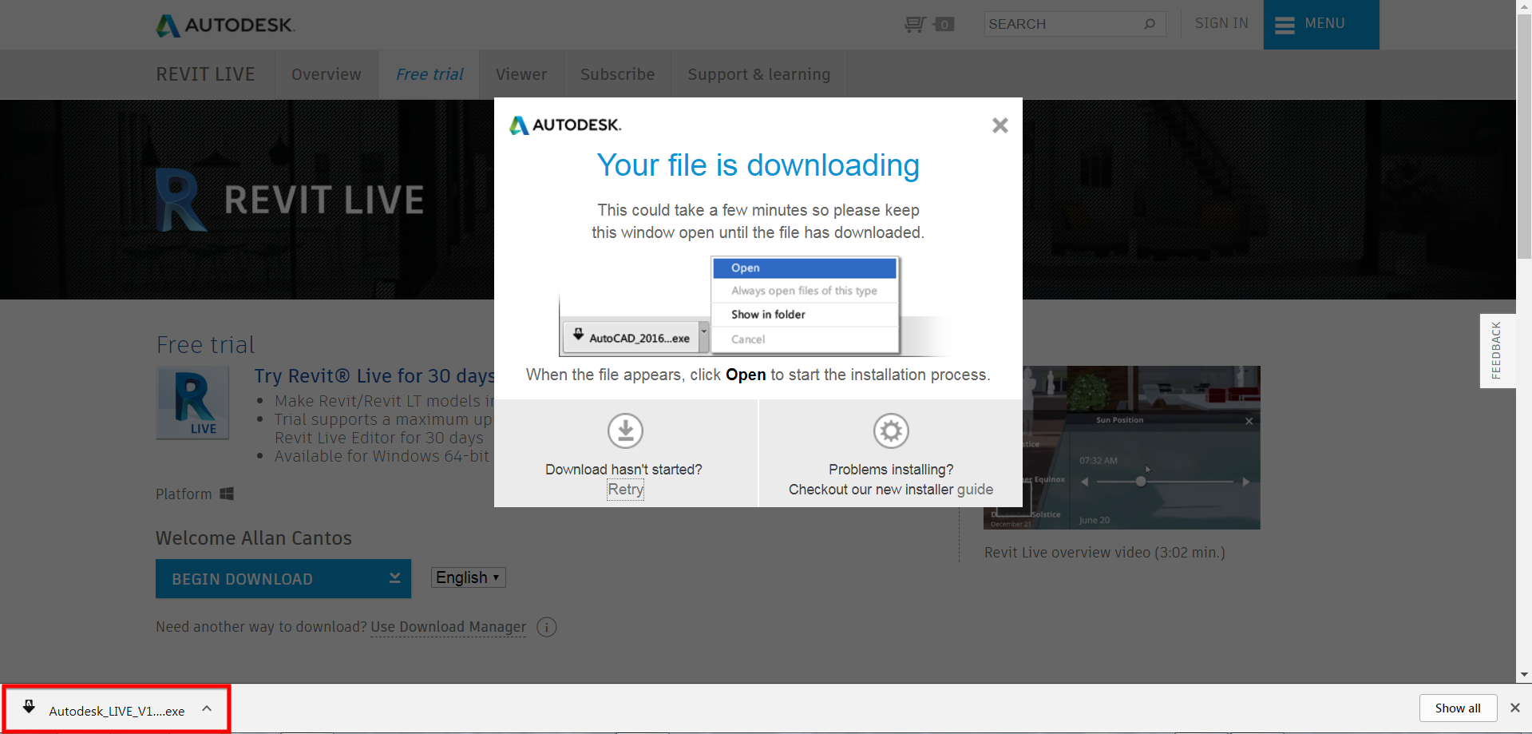Open Support & learning tab
1532x734 pixels.
(759, 74)
